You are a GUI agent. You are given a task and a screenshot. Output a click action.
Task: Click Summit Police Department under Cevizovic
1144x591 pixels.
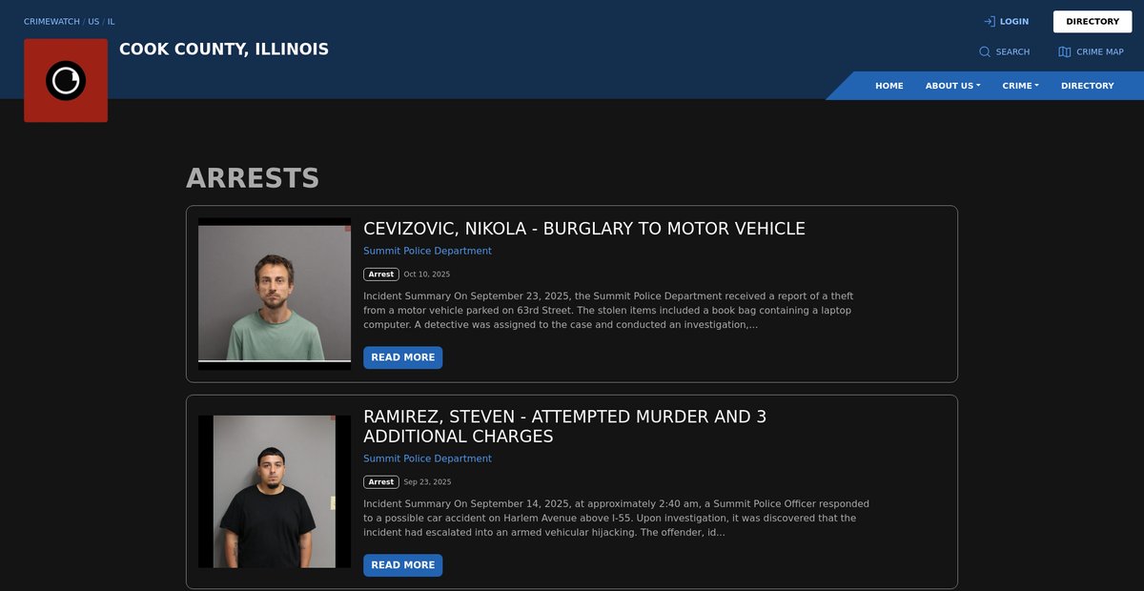point(427,251)
